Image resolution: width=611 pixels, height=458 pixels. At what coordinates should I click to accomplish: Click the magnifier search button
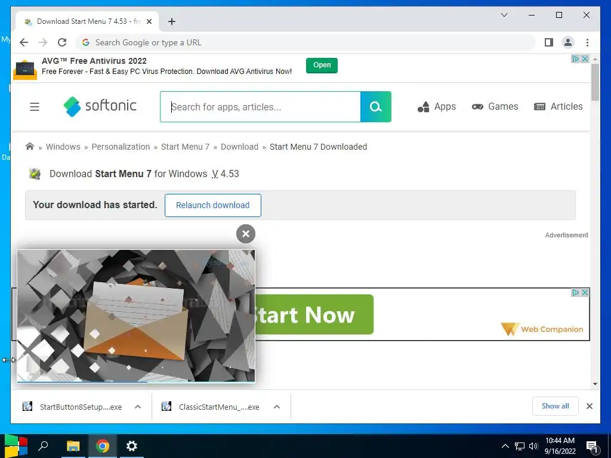[376, 107]
